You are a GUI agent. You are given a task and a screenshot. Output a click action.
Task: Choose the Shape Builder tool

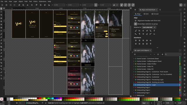[x=1, y=15]
